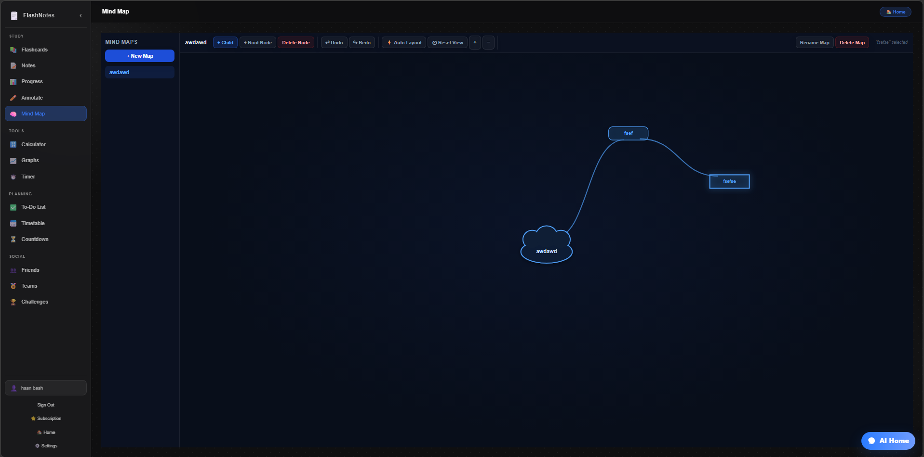Add a child node
The width and height of the screenshot is (924, 457).
tap(225, 42)
